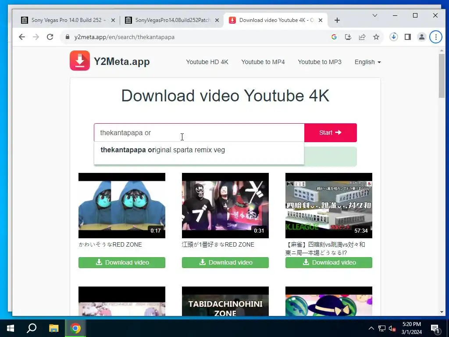Image resolution: width=449 pixels, height=337 pixels.
Task: Click the padlock site info icon
Action: click(68, 37)
